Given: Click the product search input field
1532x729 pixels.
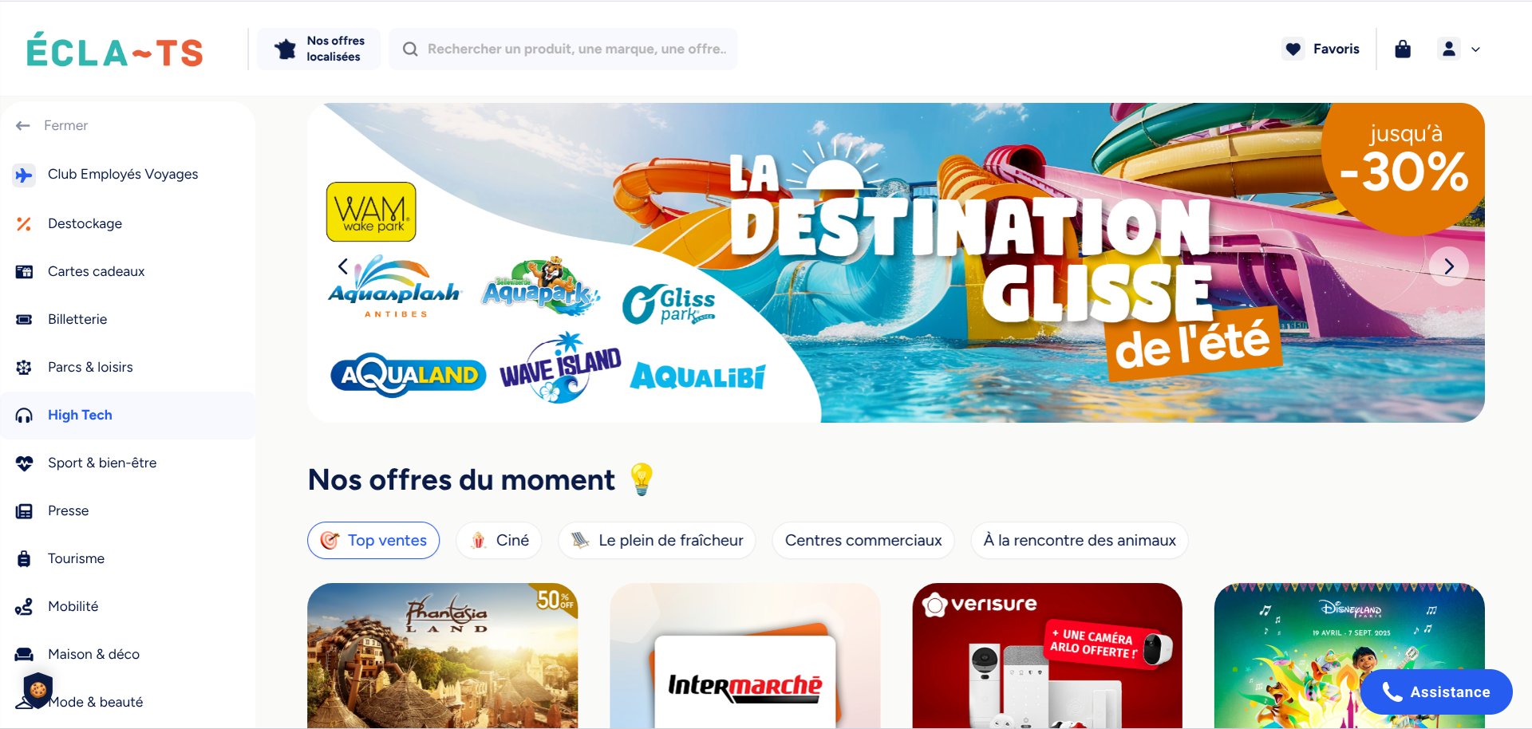Looking at the screenshot, I should 563,49.
